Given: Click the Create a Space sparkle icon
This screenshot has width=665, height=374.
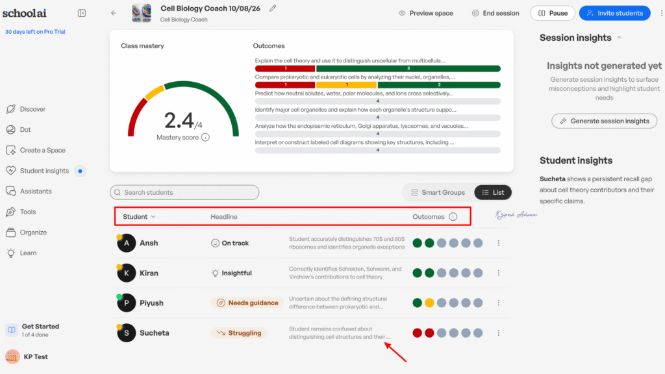Looking at the screenshot, I should pos(10,150).
